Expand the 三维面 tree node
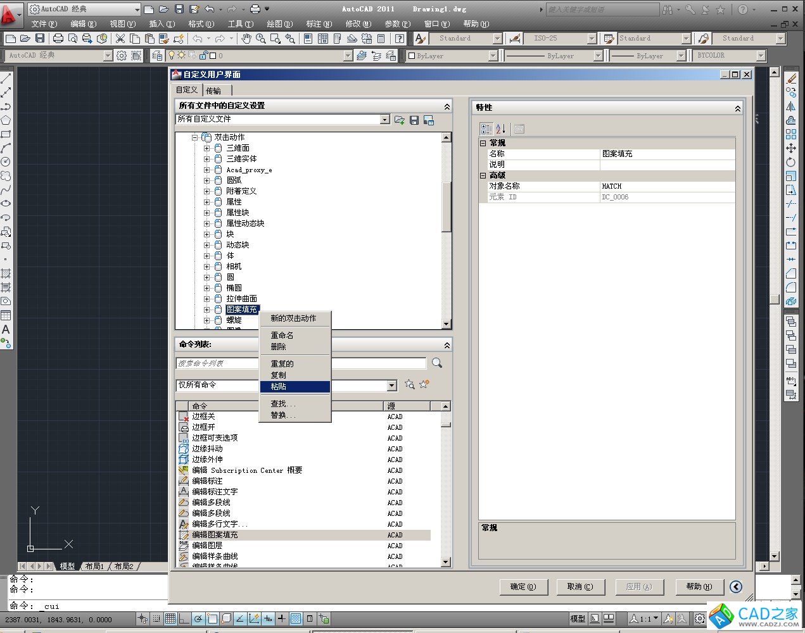Image resolution: width=805 pixels, height=633 pixels. coord(207,148)
